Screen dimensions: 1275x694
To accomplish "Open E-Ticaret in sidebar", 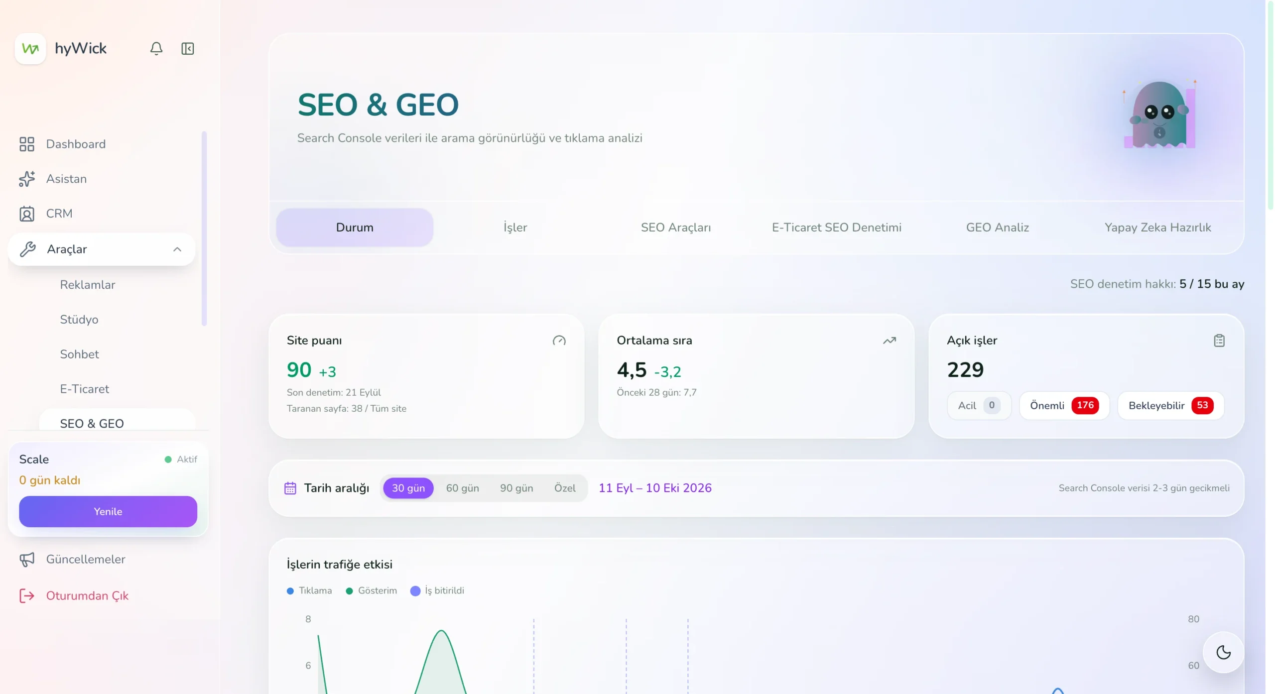I will (85, 389).
